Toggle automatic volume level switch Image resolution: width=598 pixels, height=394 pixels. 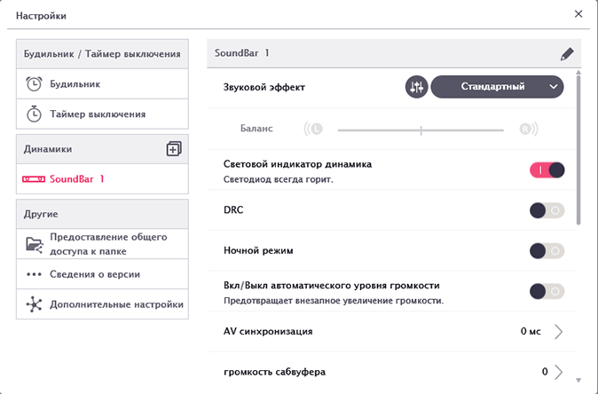point(547,291)
